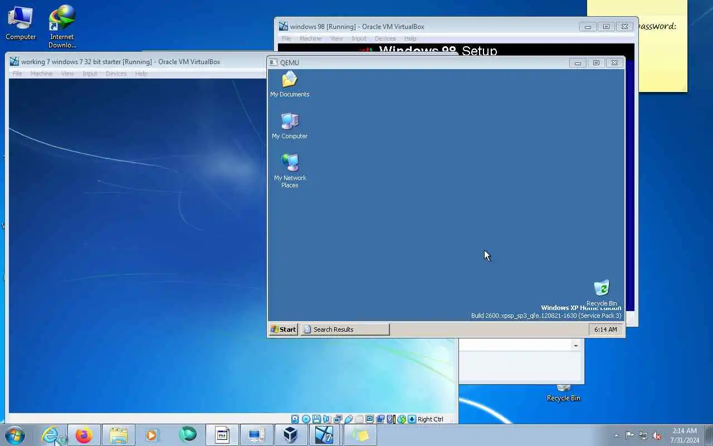Viewport: 713px width, 446px height.
Task: Show hidden tray icons arrow
Action: 616,435
